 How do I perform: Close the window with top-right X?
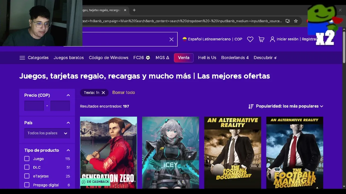pos(340,10)
